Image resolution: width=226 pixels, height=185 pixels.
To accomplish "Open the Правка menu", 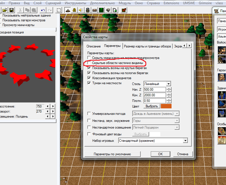I will pos(14,3).
